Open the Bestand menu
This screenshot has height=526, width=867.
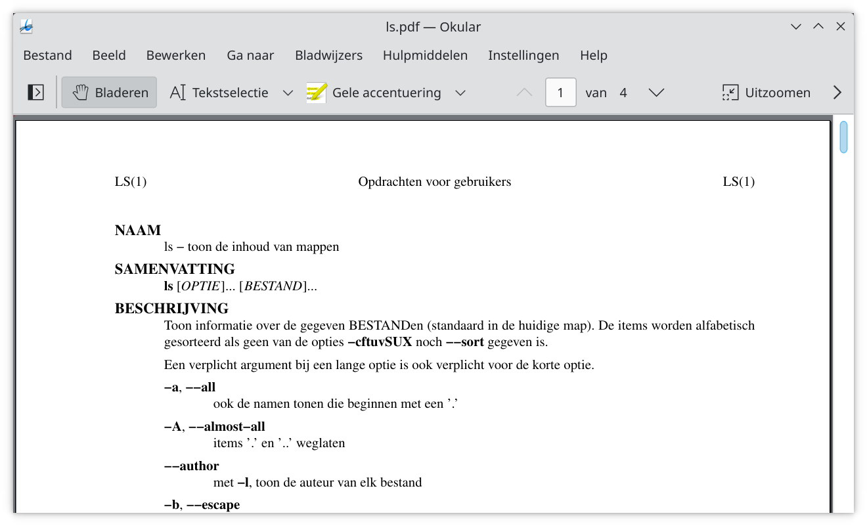pos(47,55)
